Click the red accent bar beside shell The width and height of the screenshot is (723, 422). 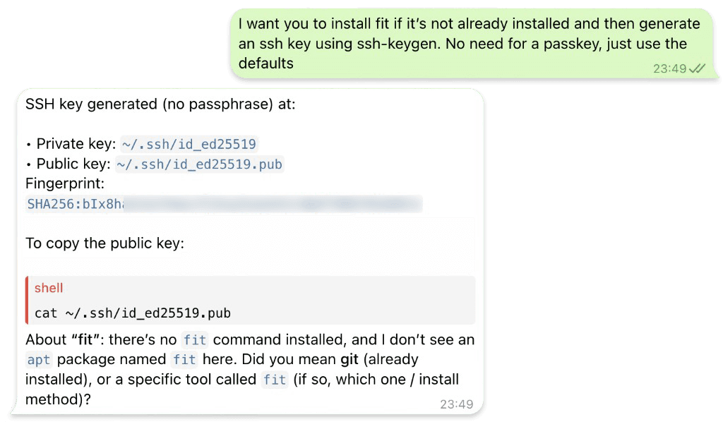[27, 300]
